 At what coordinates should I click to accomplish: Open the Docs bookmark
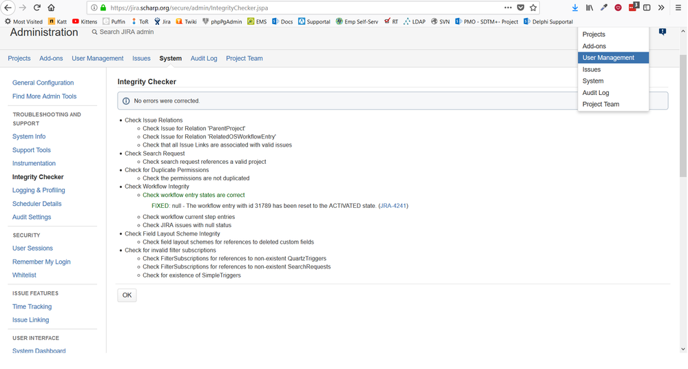tap(282, 21)
